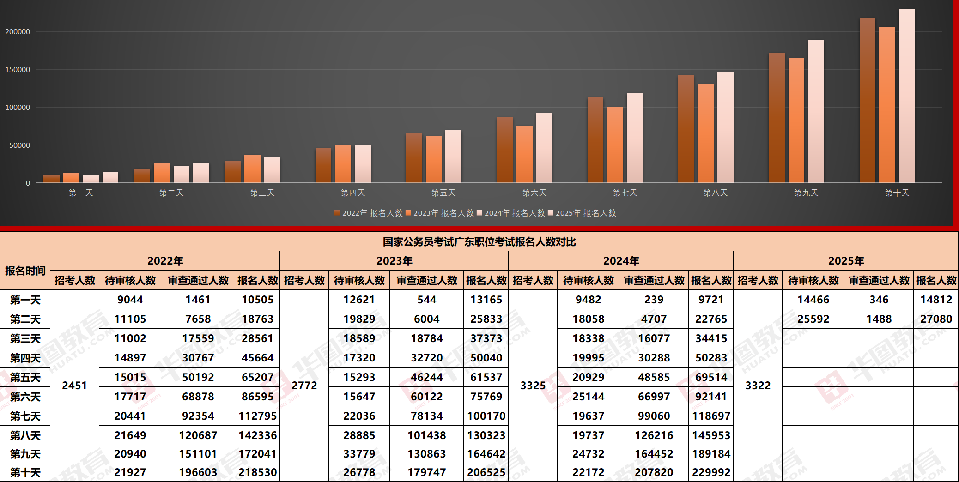Select the 2025年 group header
Image resolution: width=959 pixels, height=482 pixels.
[x=846, y=261]
